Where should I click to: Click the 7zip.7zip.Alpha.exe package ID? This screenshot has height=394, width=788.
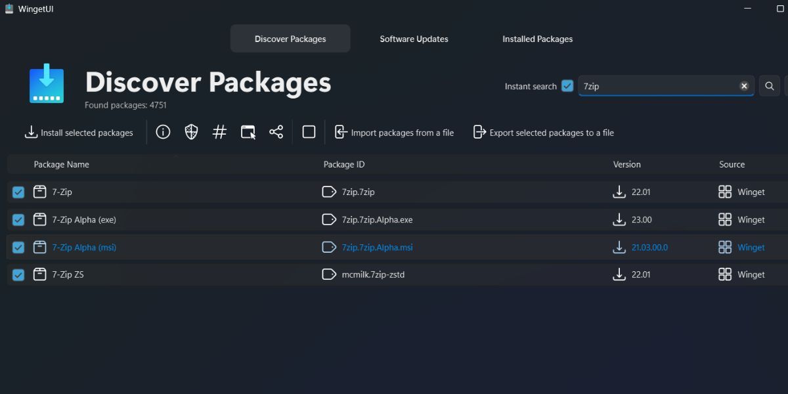pyautogui.click(x=377, y=219)
